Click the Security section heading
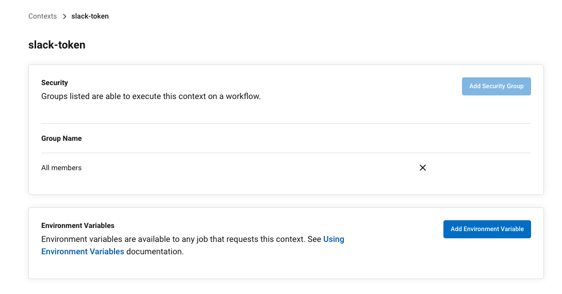Screen dimensions: 562x294 click(x=55, y=83)
